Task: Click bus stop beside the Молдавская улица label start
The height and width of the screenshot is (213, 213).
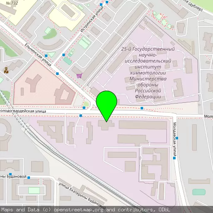Action: (177, 138)
